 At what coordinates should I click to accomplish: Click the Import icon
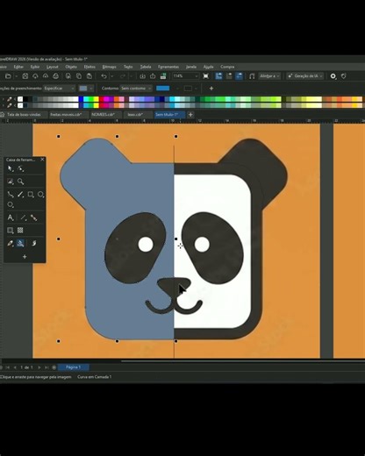[142, 76]
